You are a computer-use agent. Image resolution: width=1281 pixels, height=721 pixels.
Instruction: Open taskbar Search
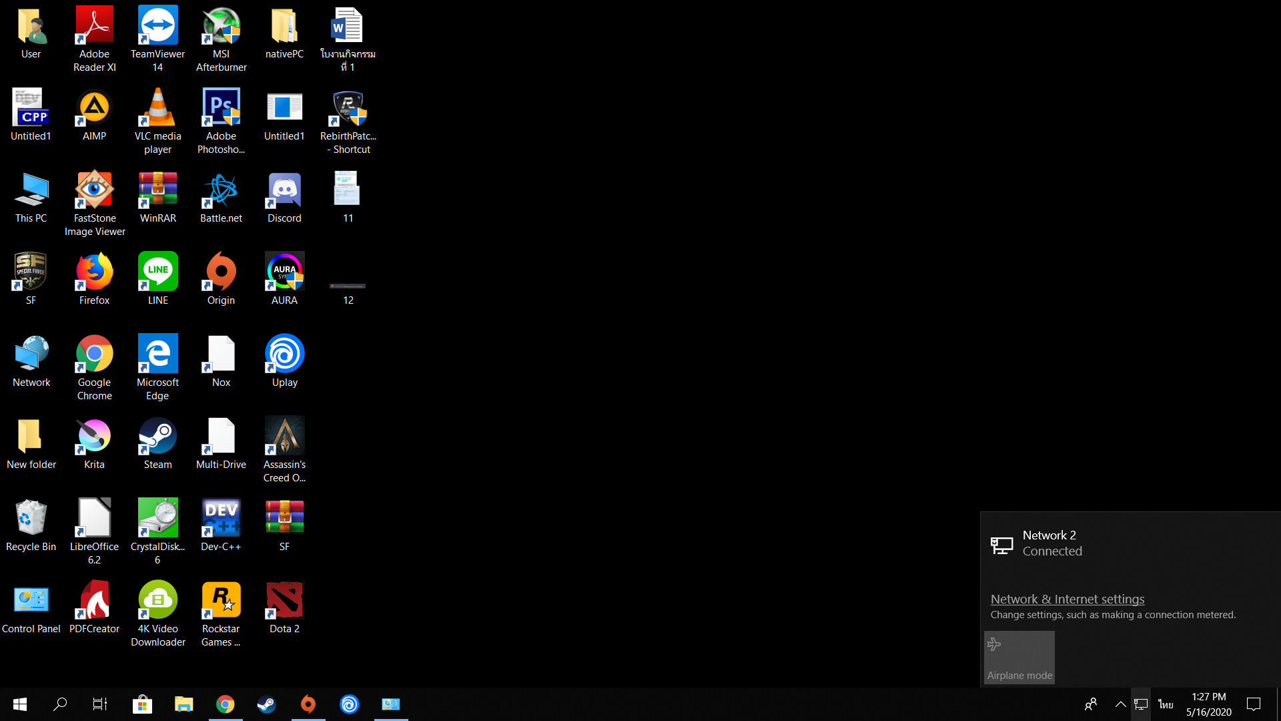(x=60, y=704)
